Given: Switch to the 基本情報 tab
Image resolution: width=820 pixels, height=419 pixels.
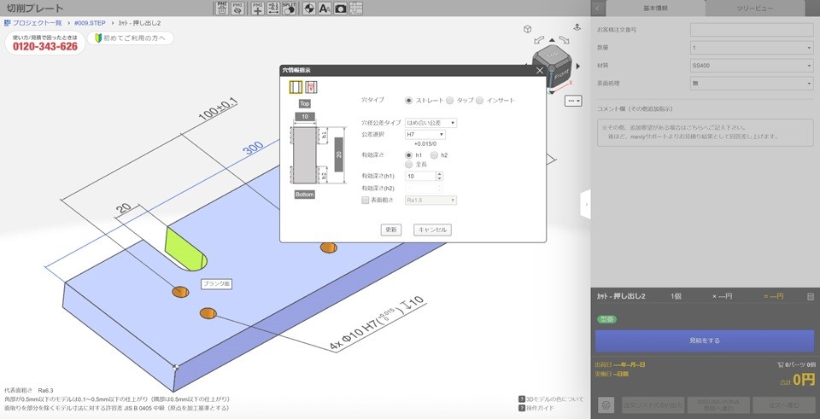Looking at the screenshot, I should [654, 9].
